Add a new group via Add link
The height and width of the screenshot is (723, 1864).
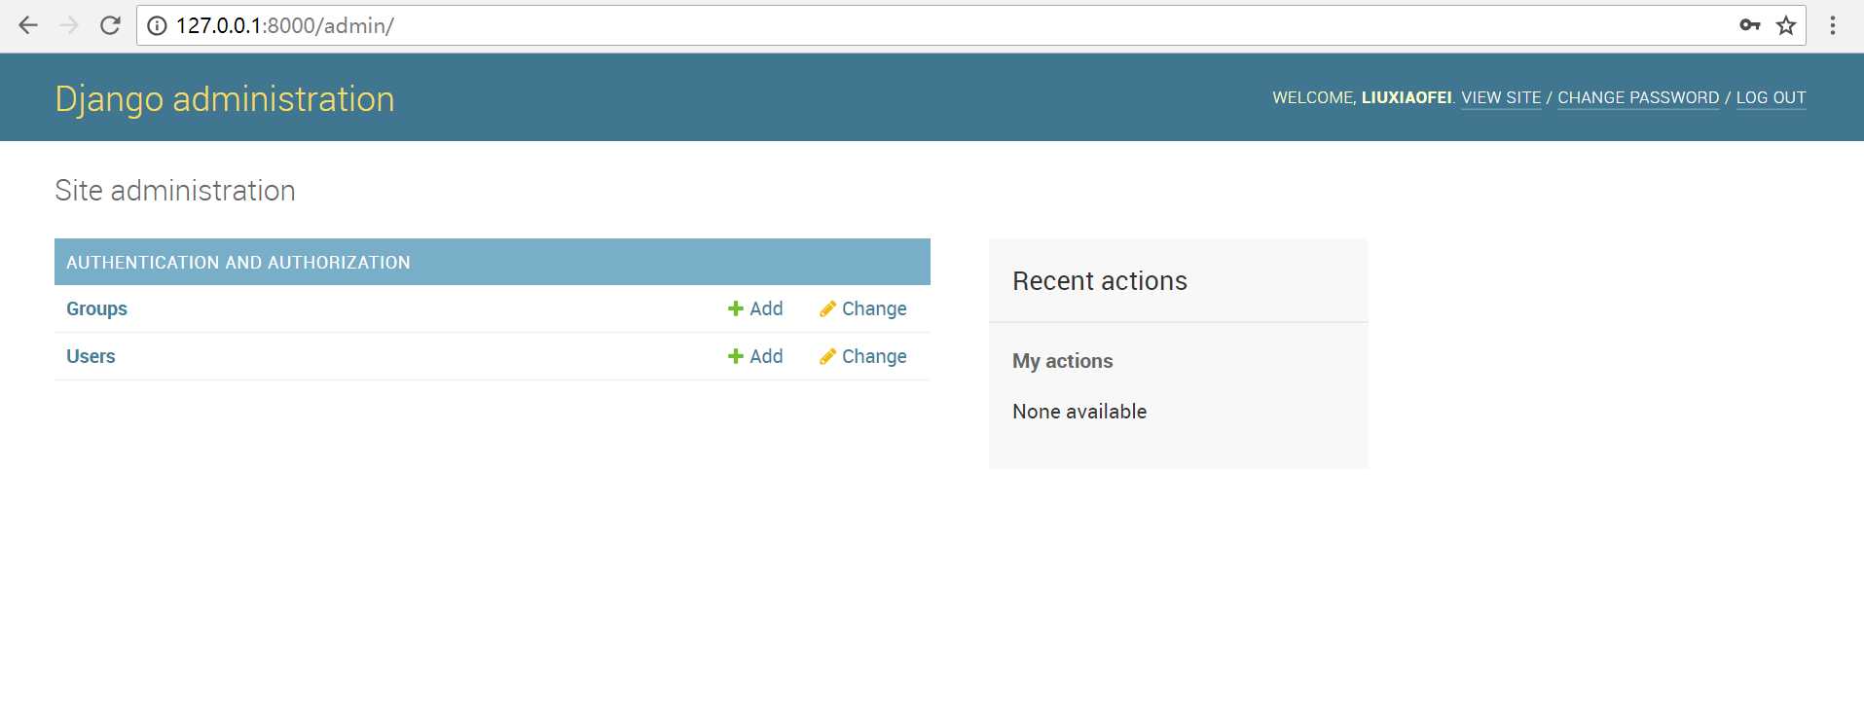click(x=766, y=308)
